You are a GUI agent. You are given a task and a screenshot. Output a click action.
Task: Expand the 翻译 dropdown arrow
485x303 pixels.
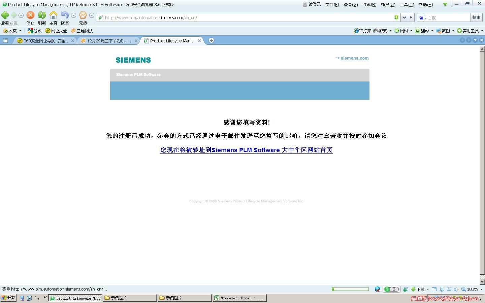(432, 31)
